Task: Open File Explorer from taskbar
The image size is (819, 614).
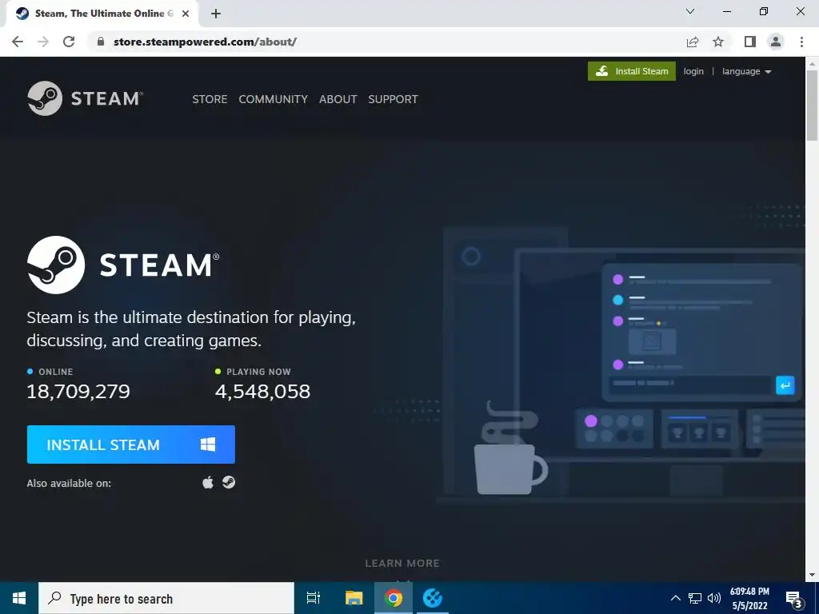Action: click(354, 598)
